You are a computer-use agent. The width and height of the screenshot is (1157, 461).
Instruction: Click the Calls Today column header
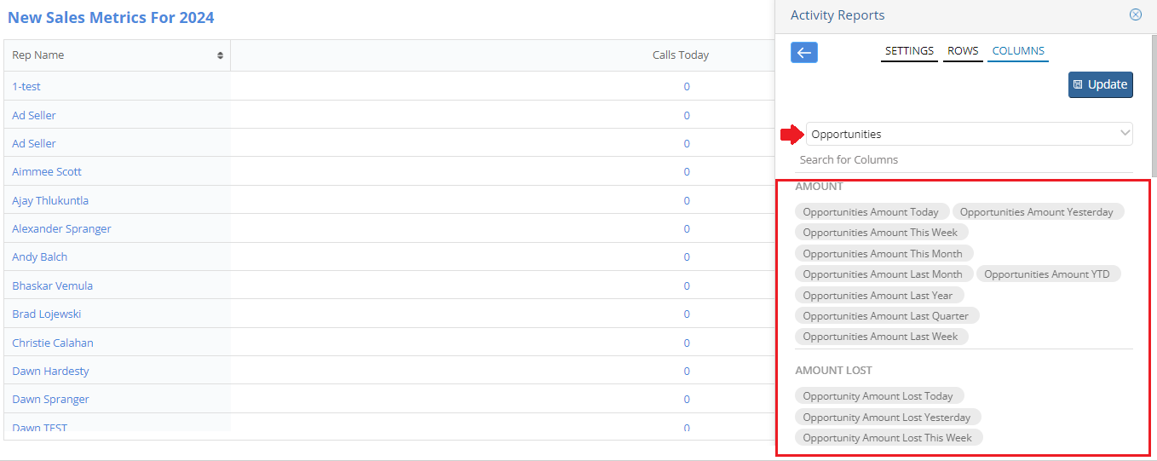[680, 55]
